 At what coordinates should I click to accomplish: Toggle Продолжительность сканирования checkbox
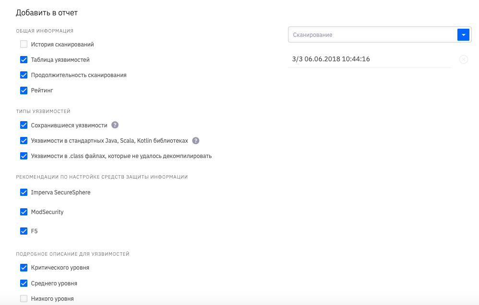[x=24, y=75]
